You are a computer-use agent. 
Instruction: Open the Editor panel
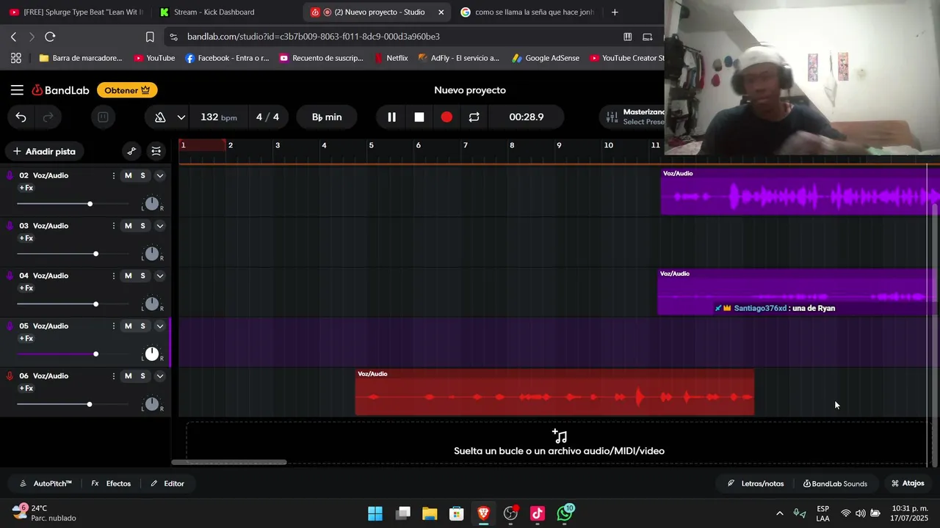coord(167,483)
